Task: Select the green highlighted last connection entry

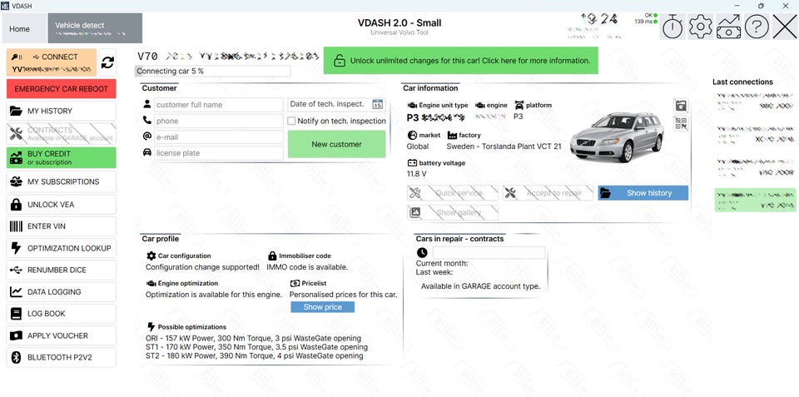Action: (755, 200)
